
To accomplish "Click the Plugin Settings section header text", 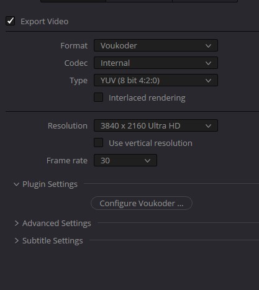I will point(50,184).
